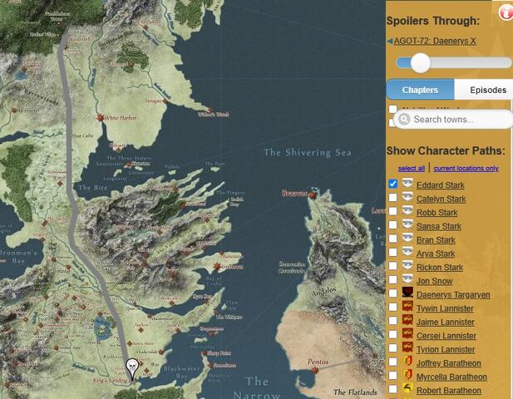Check the Bran Stark path checkbox

[393, 239]
